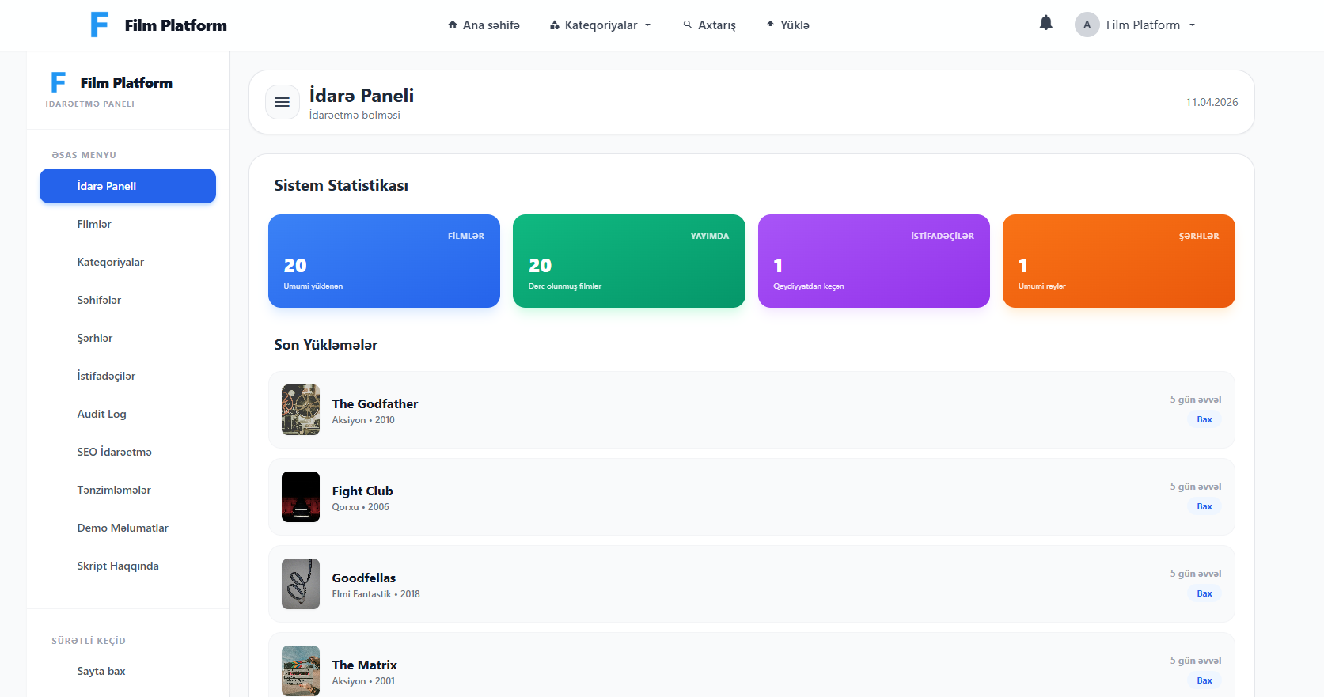Open Filmlər in the sidebar menu
This screenshot has height=697, width=1324.
pyautogui.click(x=94, y=224)
